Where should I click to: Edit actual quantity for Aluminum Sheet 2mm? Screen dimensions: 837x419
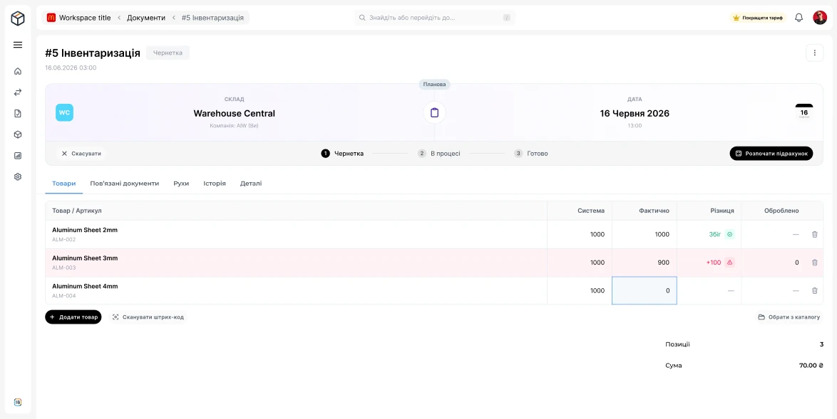tap(645, 234)
